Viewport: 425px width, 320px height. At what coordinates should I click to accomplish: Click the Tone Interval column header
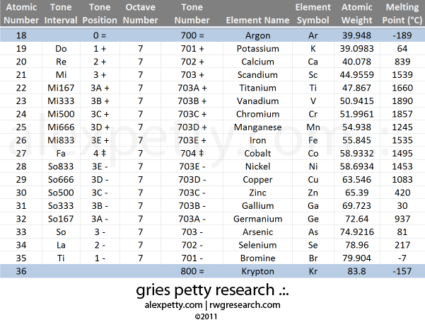coord(61,13)
